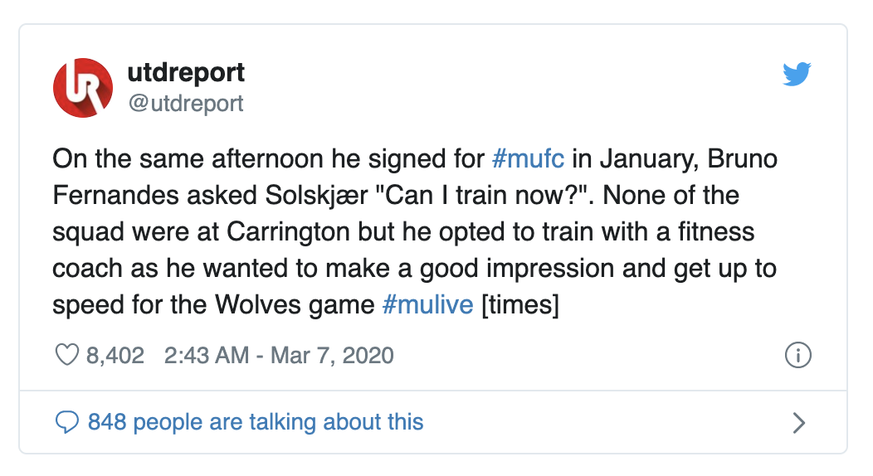Follow the #mufc hashtag link
873x476 pixels.
[528, 158]
